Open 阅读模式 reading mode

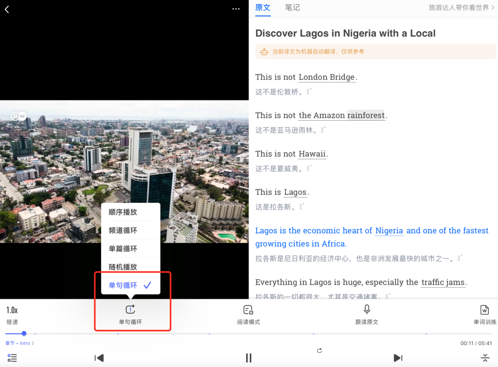(x=249, y=315)
